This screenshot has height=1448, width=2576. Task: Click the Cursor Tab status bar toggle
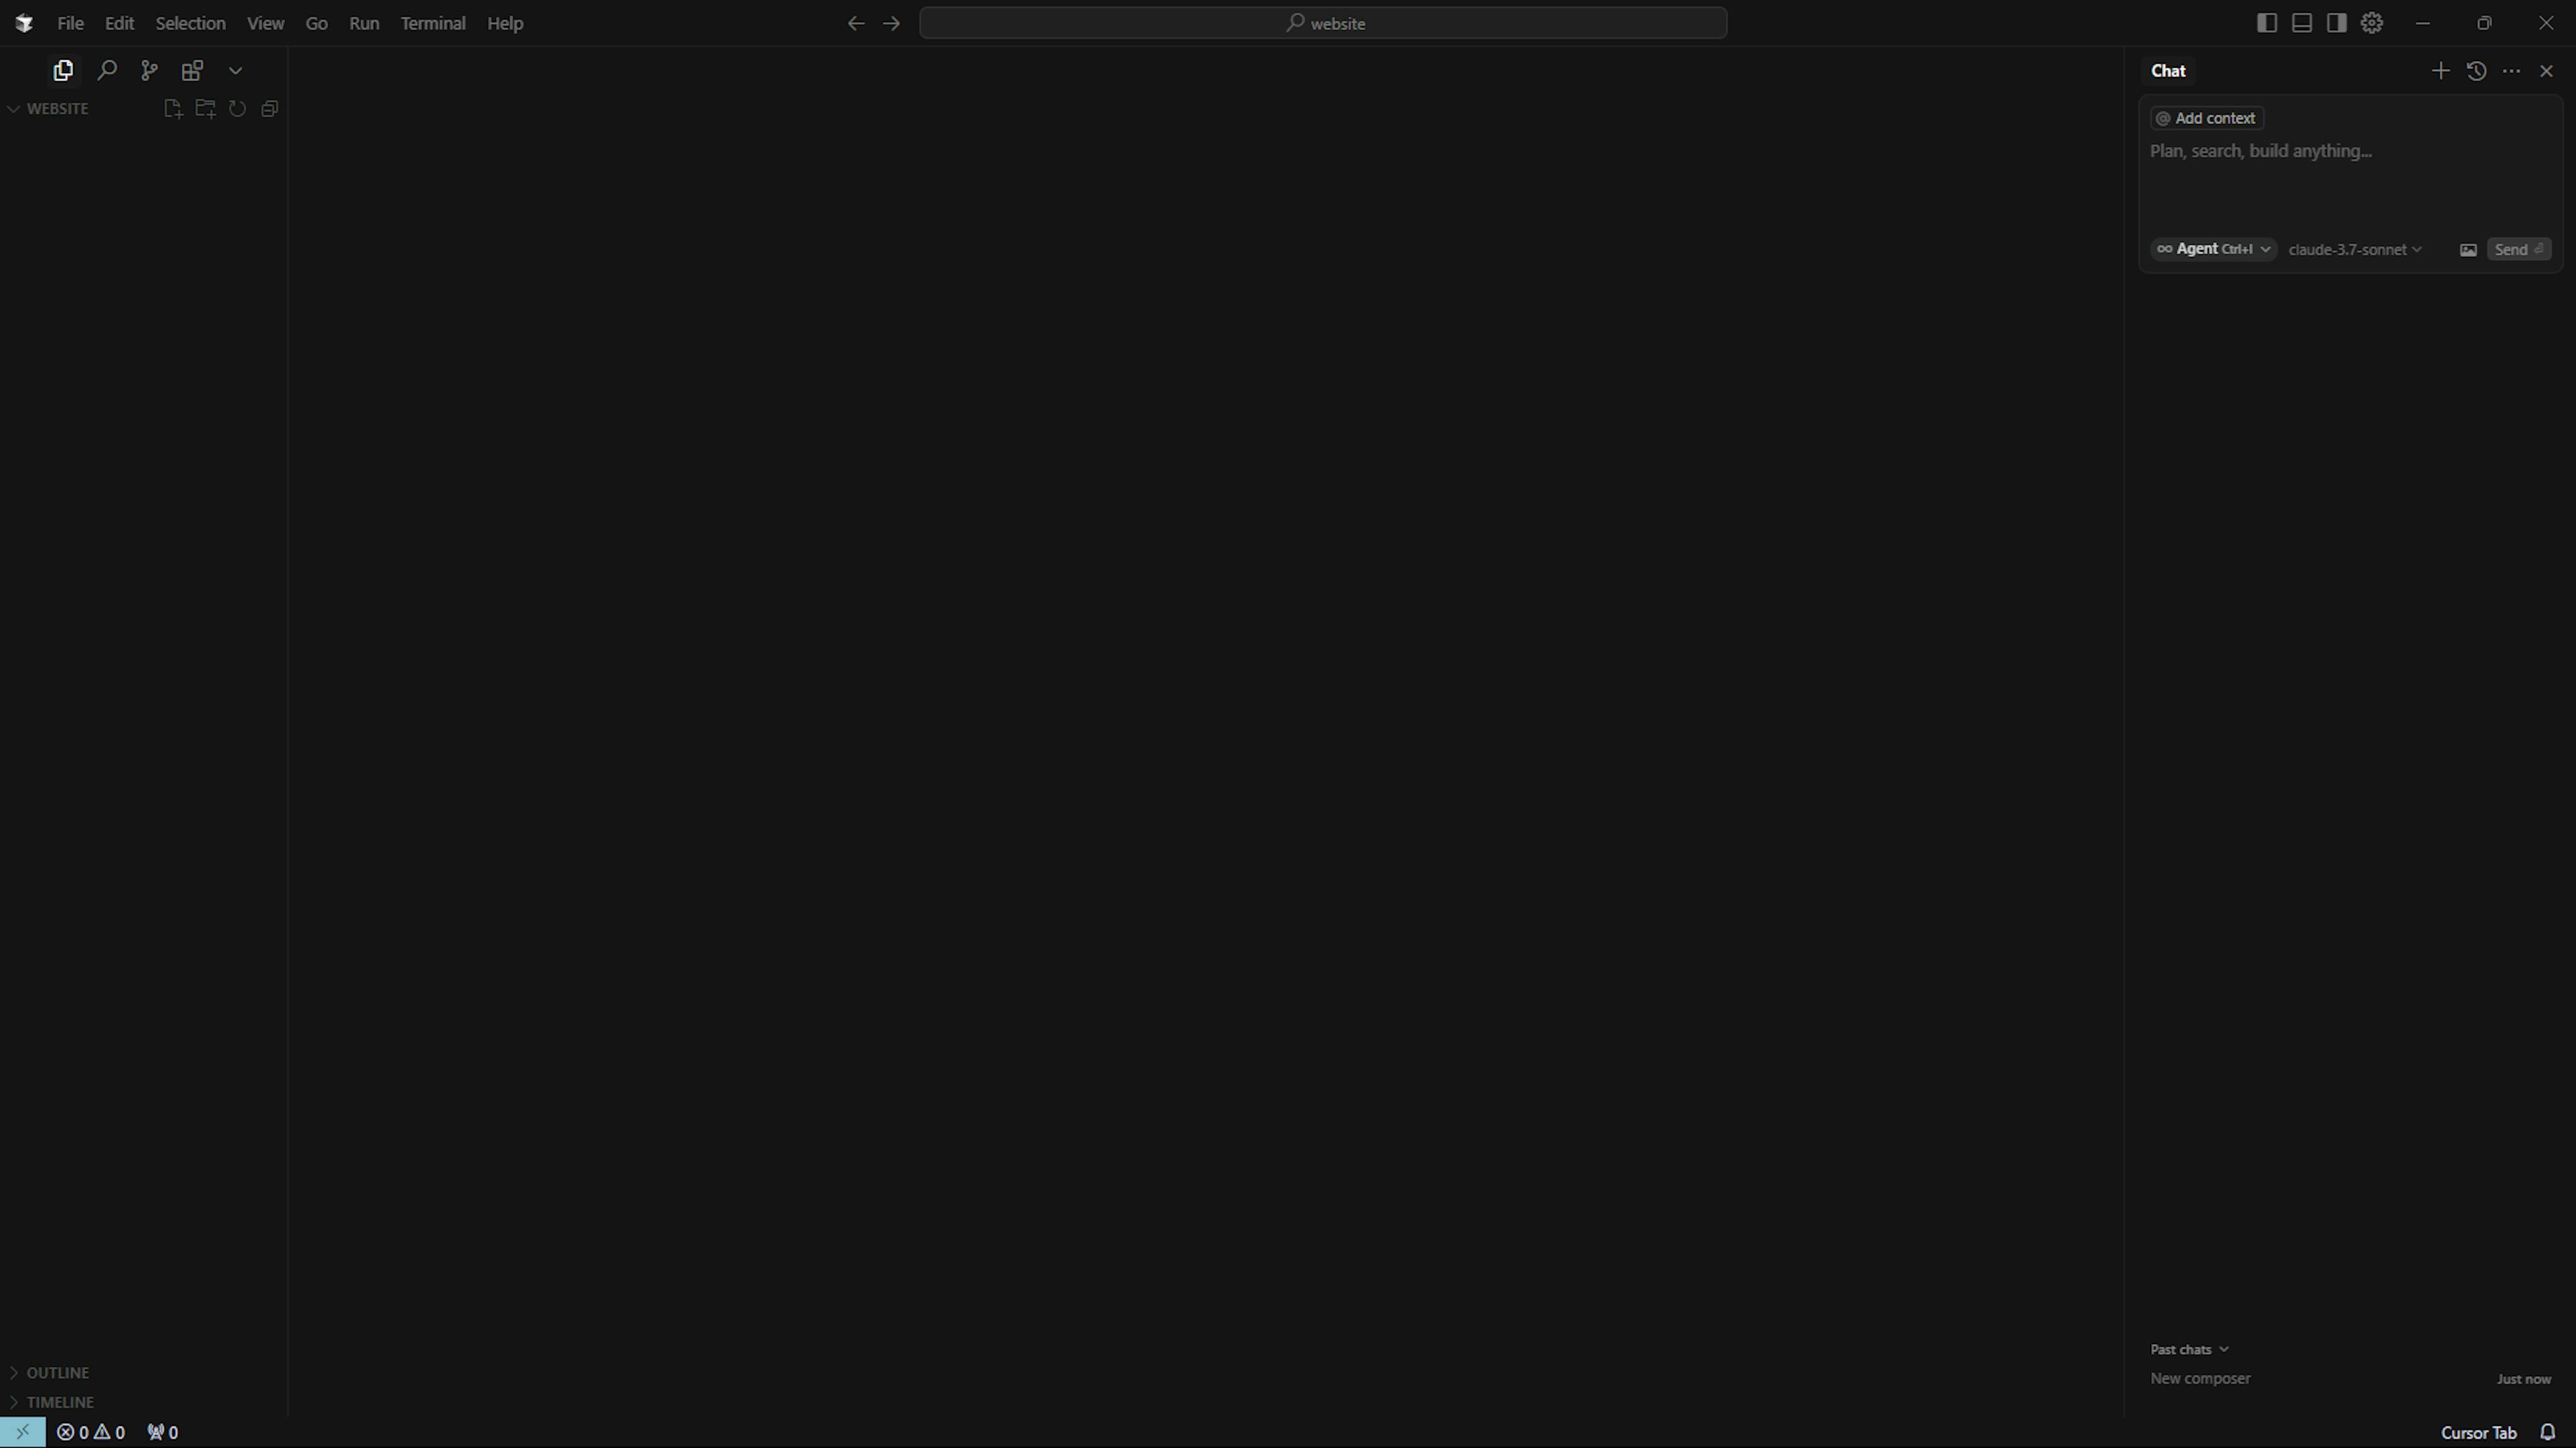(2479, 1432)
